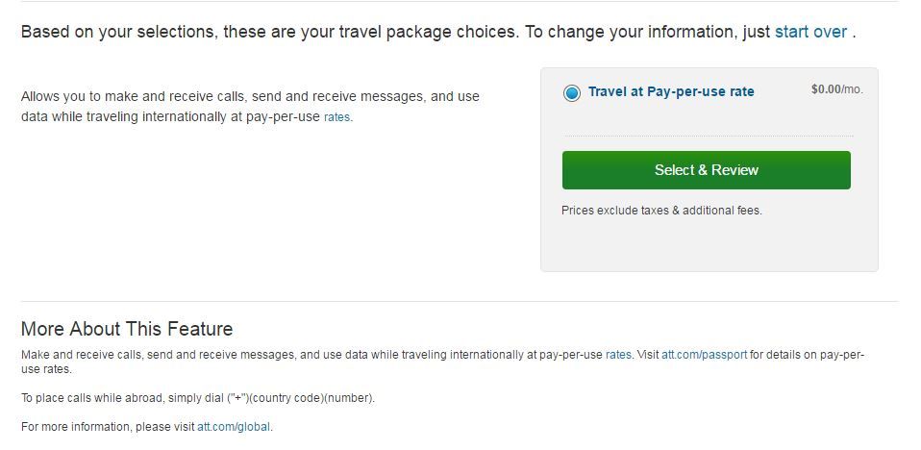
Task: Click the divider line above More About This Feature
Action: [460, 301]
